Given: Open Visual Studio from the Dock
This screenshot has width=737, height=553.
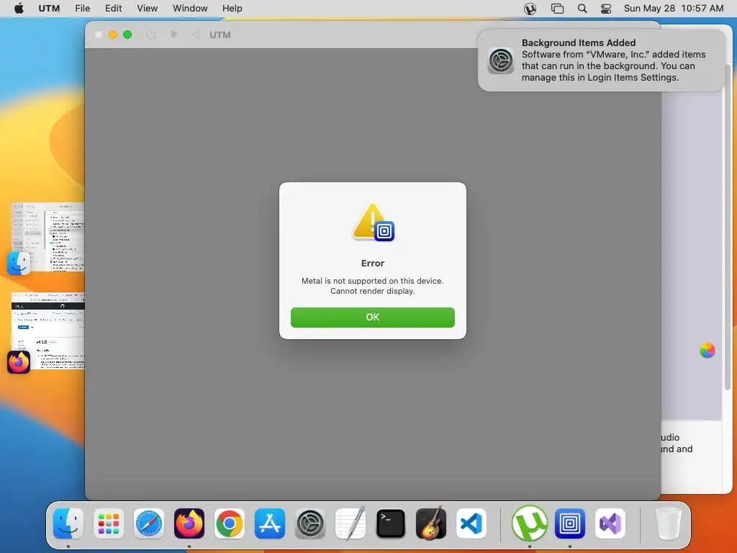Looking at the screenshot, I should [610, 523].
